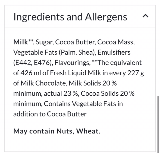The height and width of the screenshot is (153, 160).
Task: Click the bold word Milk
Action: [x=20, y=42]
